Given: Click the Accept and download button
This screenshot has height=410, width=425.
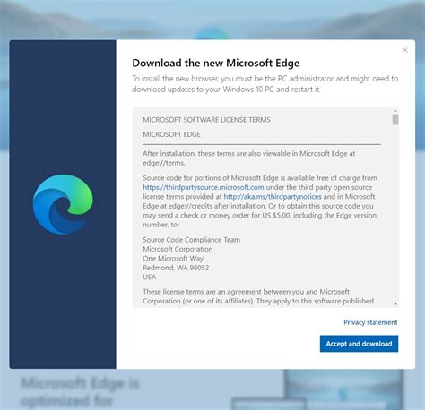Looking at the screenshot, I should tap(359, 344).
